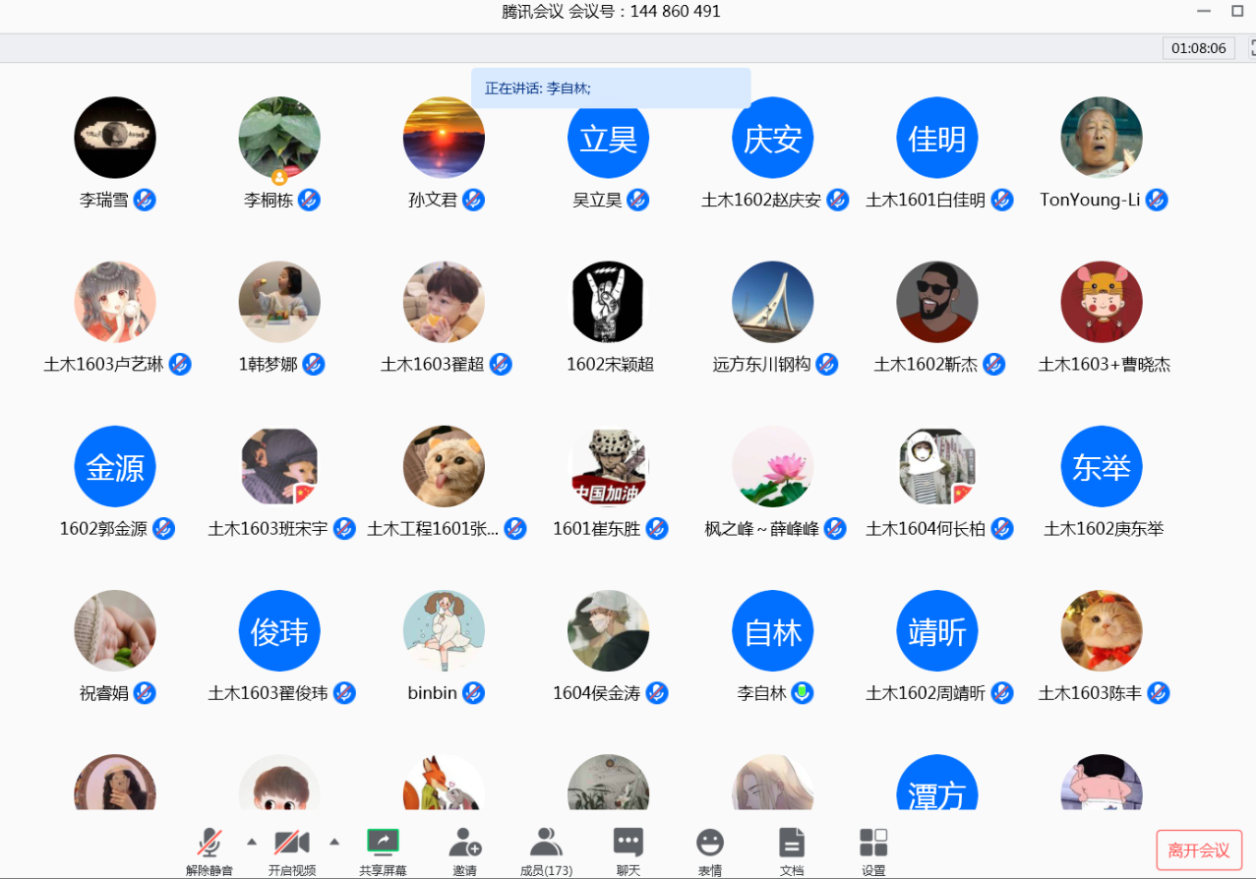Select 远方东川钢构's bridge avatar
The height and width of the screenshot is (879, 1256).
tap(772, 302)
